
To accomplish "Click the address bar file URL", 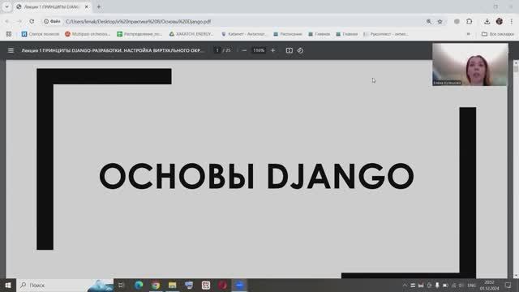I will pyautogui.click(x=138, y=22).
